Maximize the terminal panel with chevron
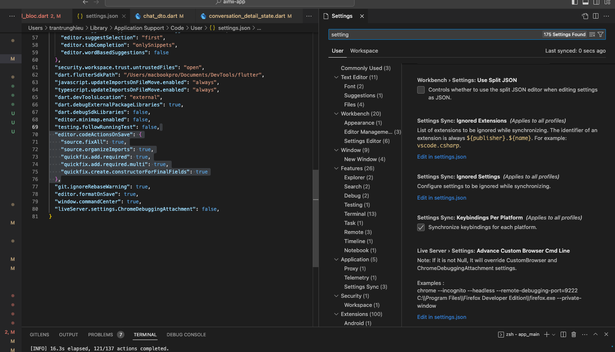This screenshot has height=352, width=615. (x=596, y=334)
